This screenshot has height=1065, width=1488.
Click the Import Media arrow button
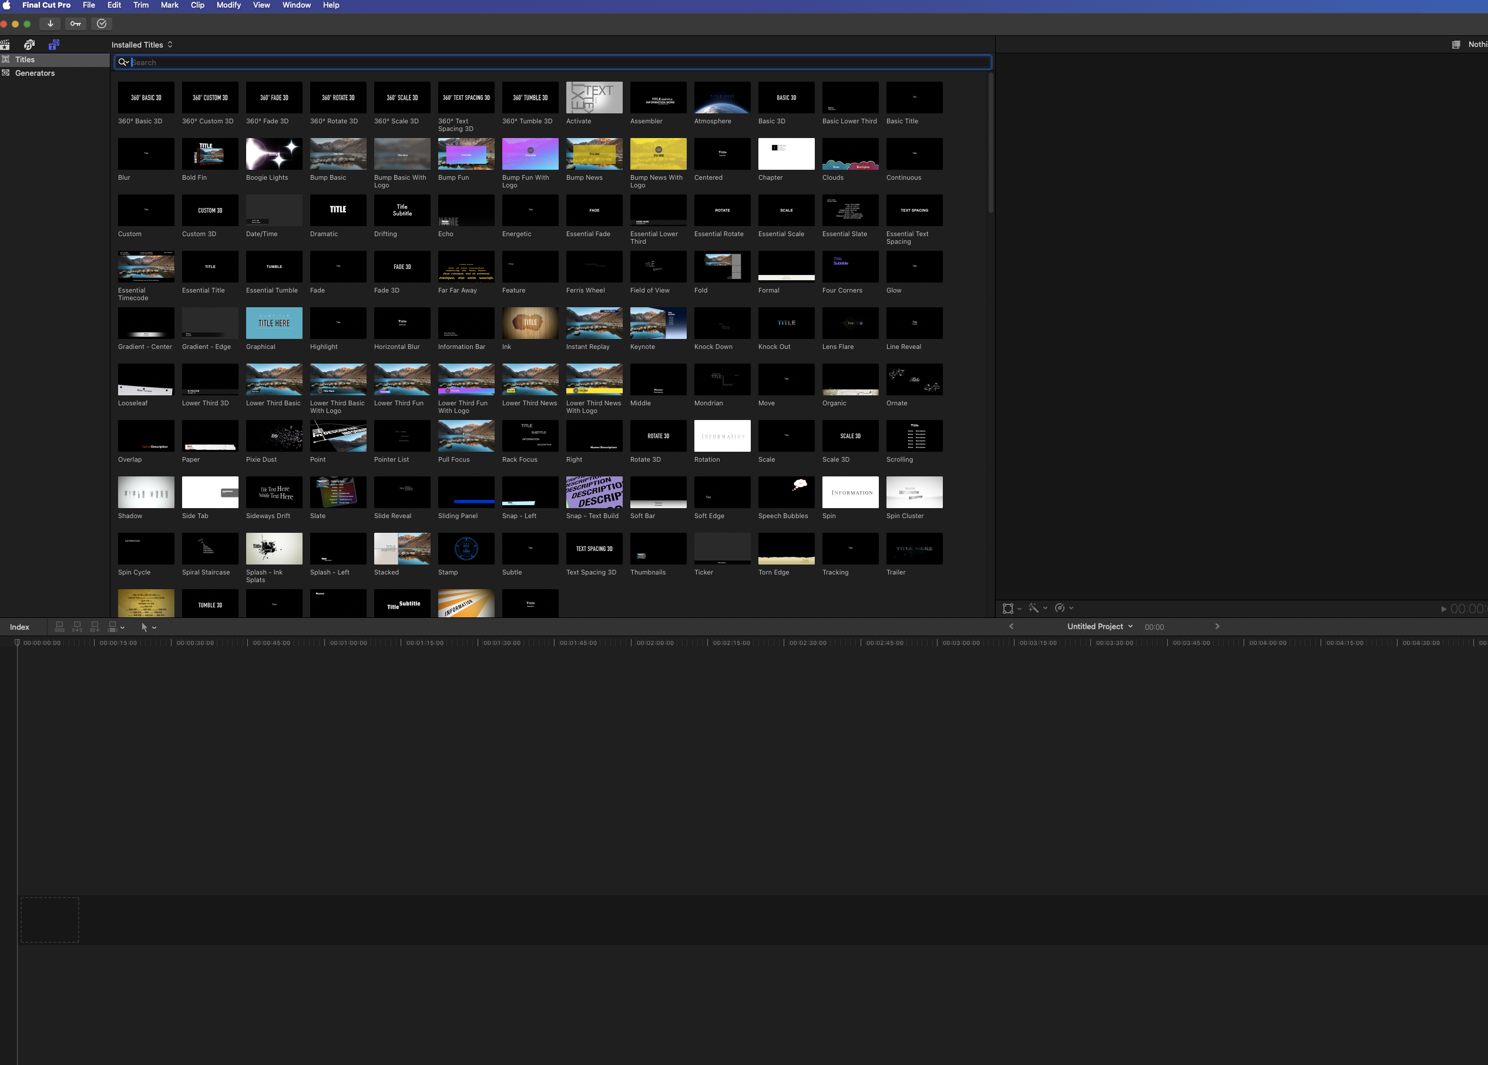pos(50,23)
